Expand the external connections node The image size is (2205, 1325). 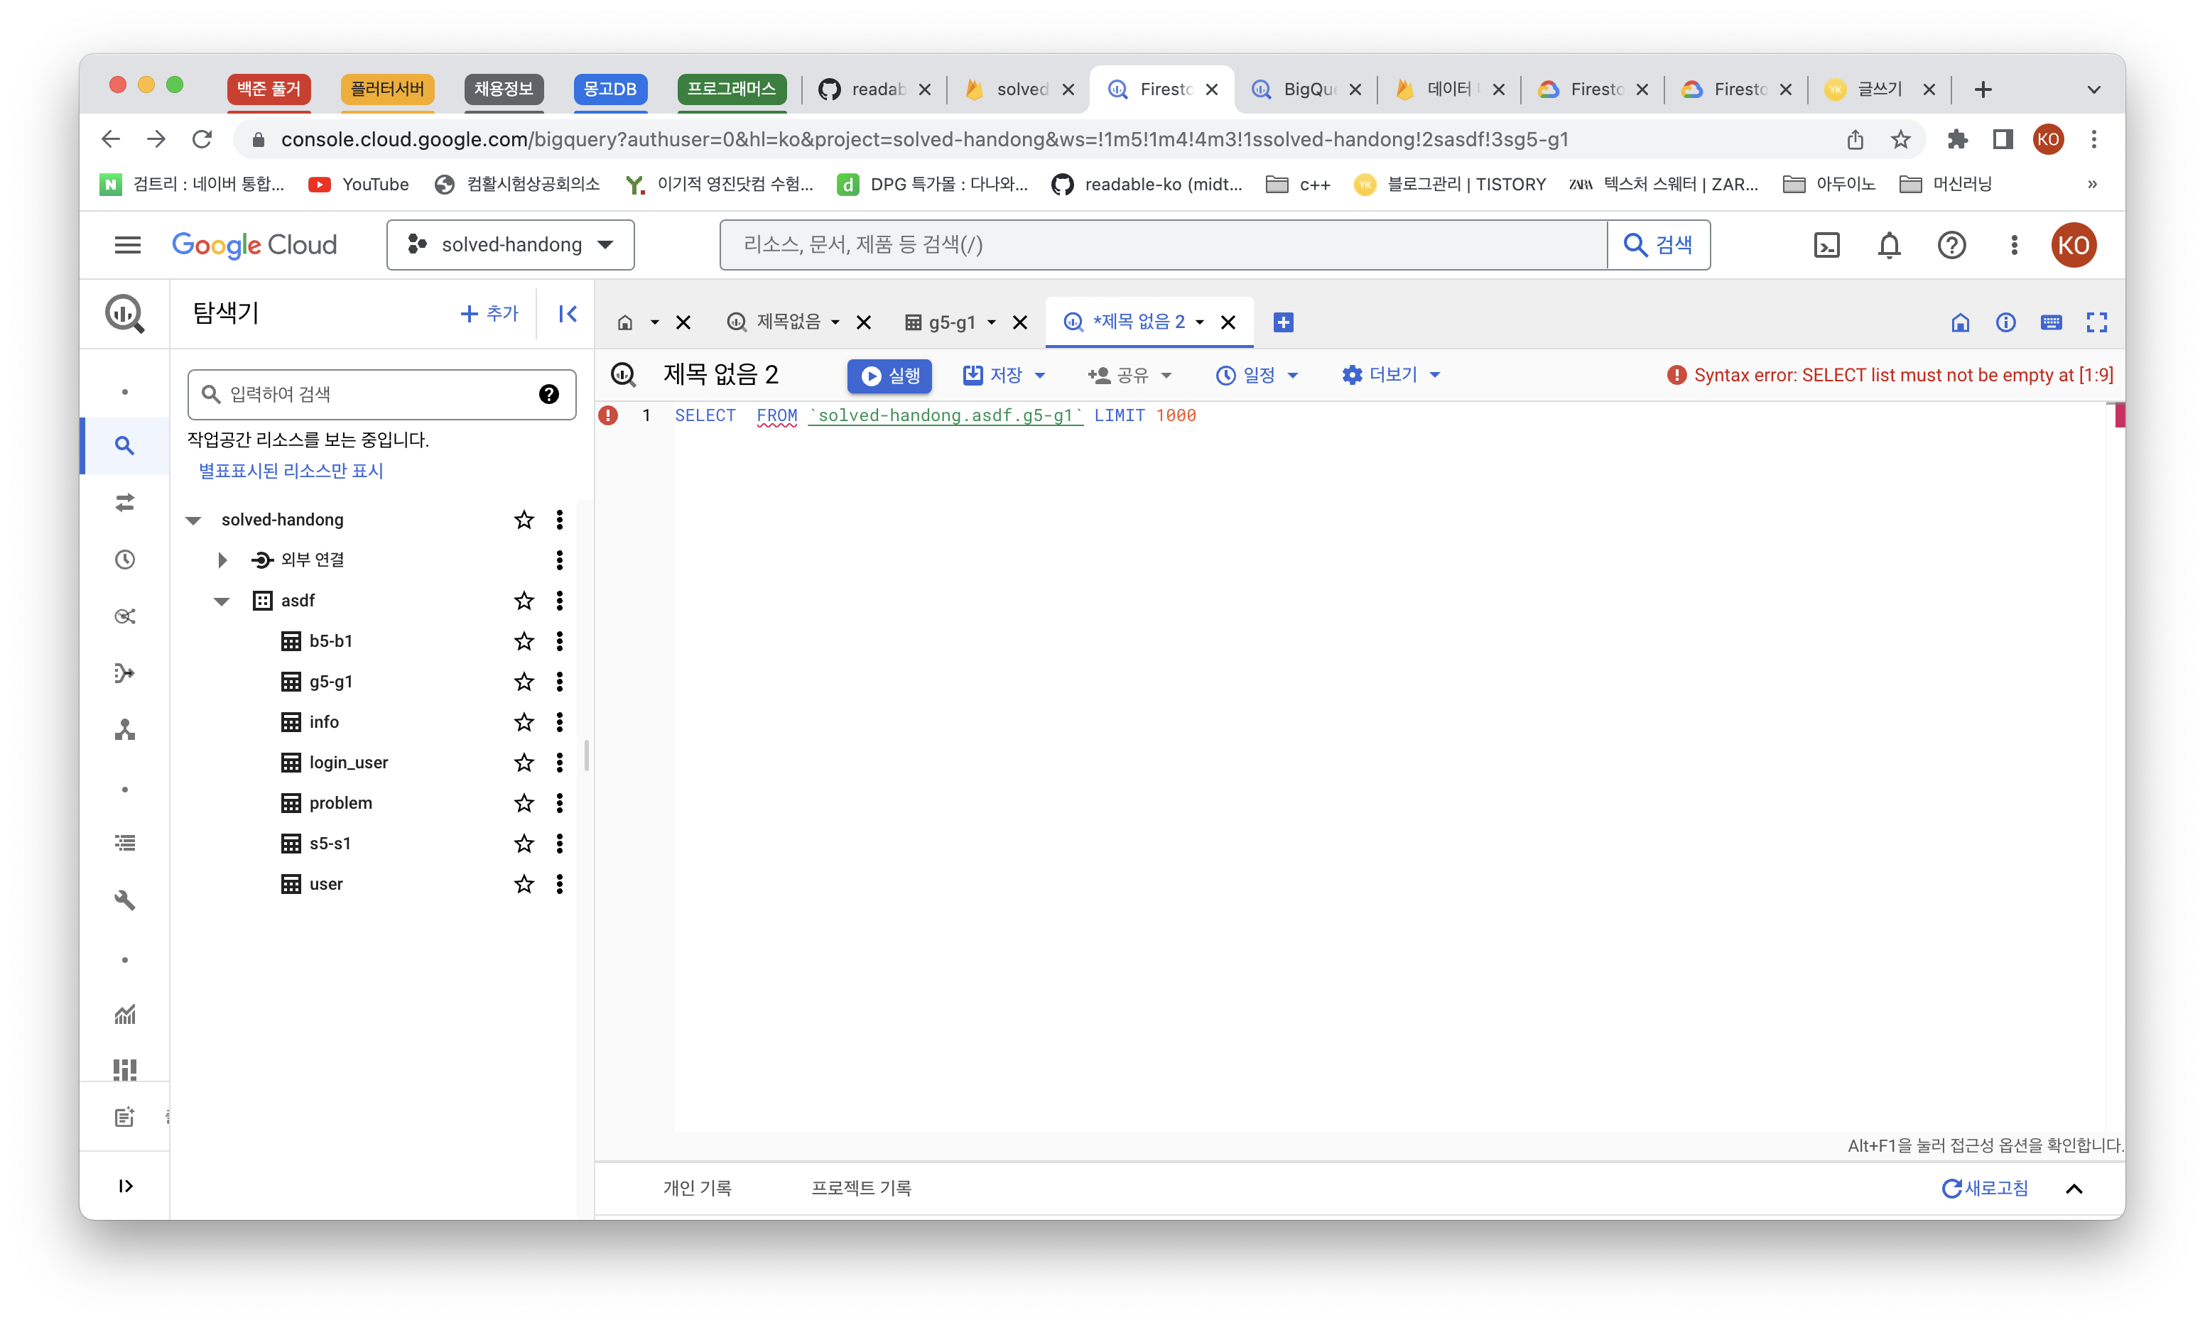click(222, 560)
